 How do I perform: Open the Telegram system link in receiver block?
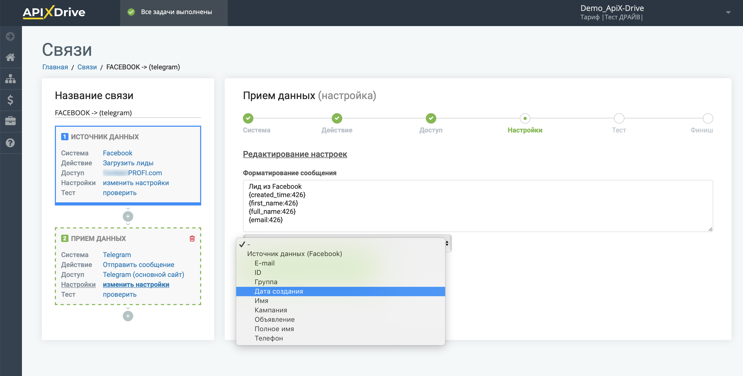(x=117, y=254)
